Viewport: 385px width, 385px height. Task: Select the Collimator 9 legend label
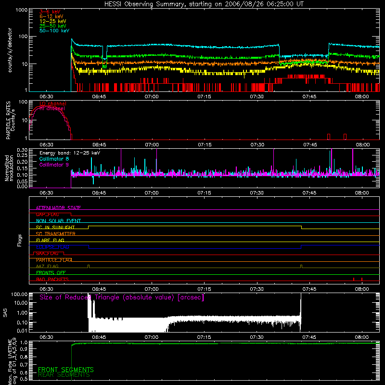point(54,165)
